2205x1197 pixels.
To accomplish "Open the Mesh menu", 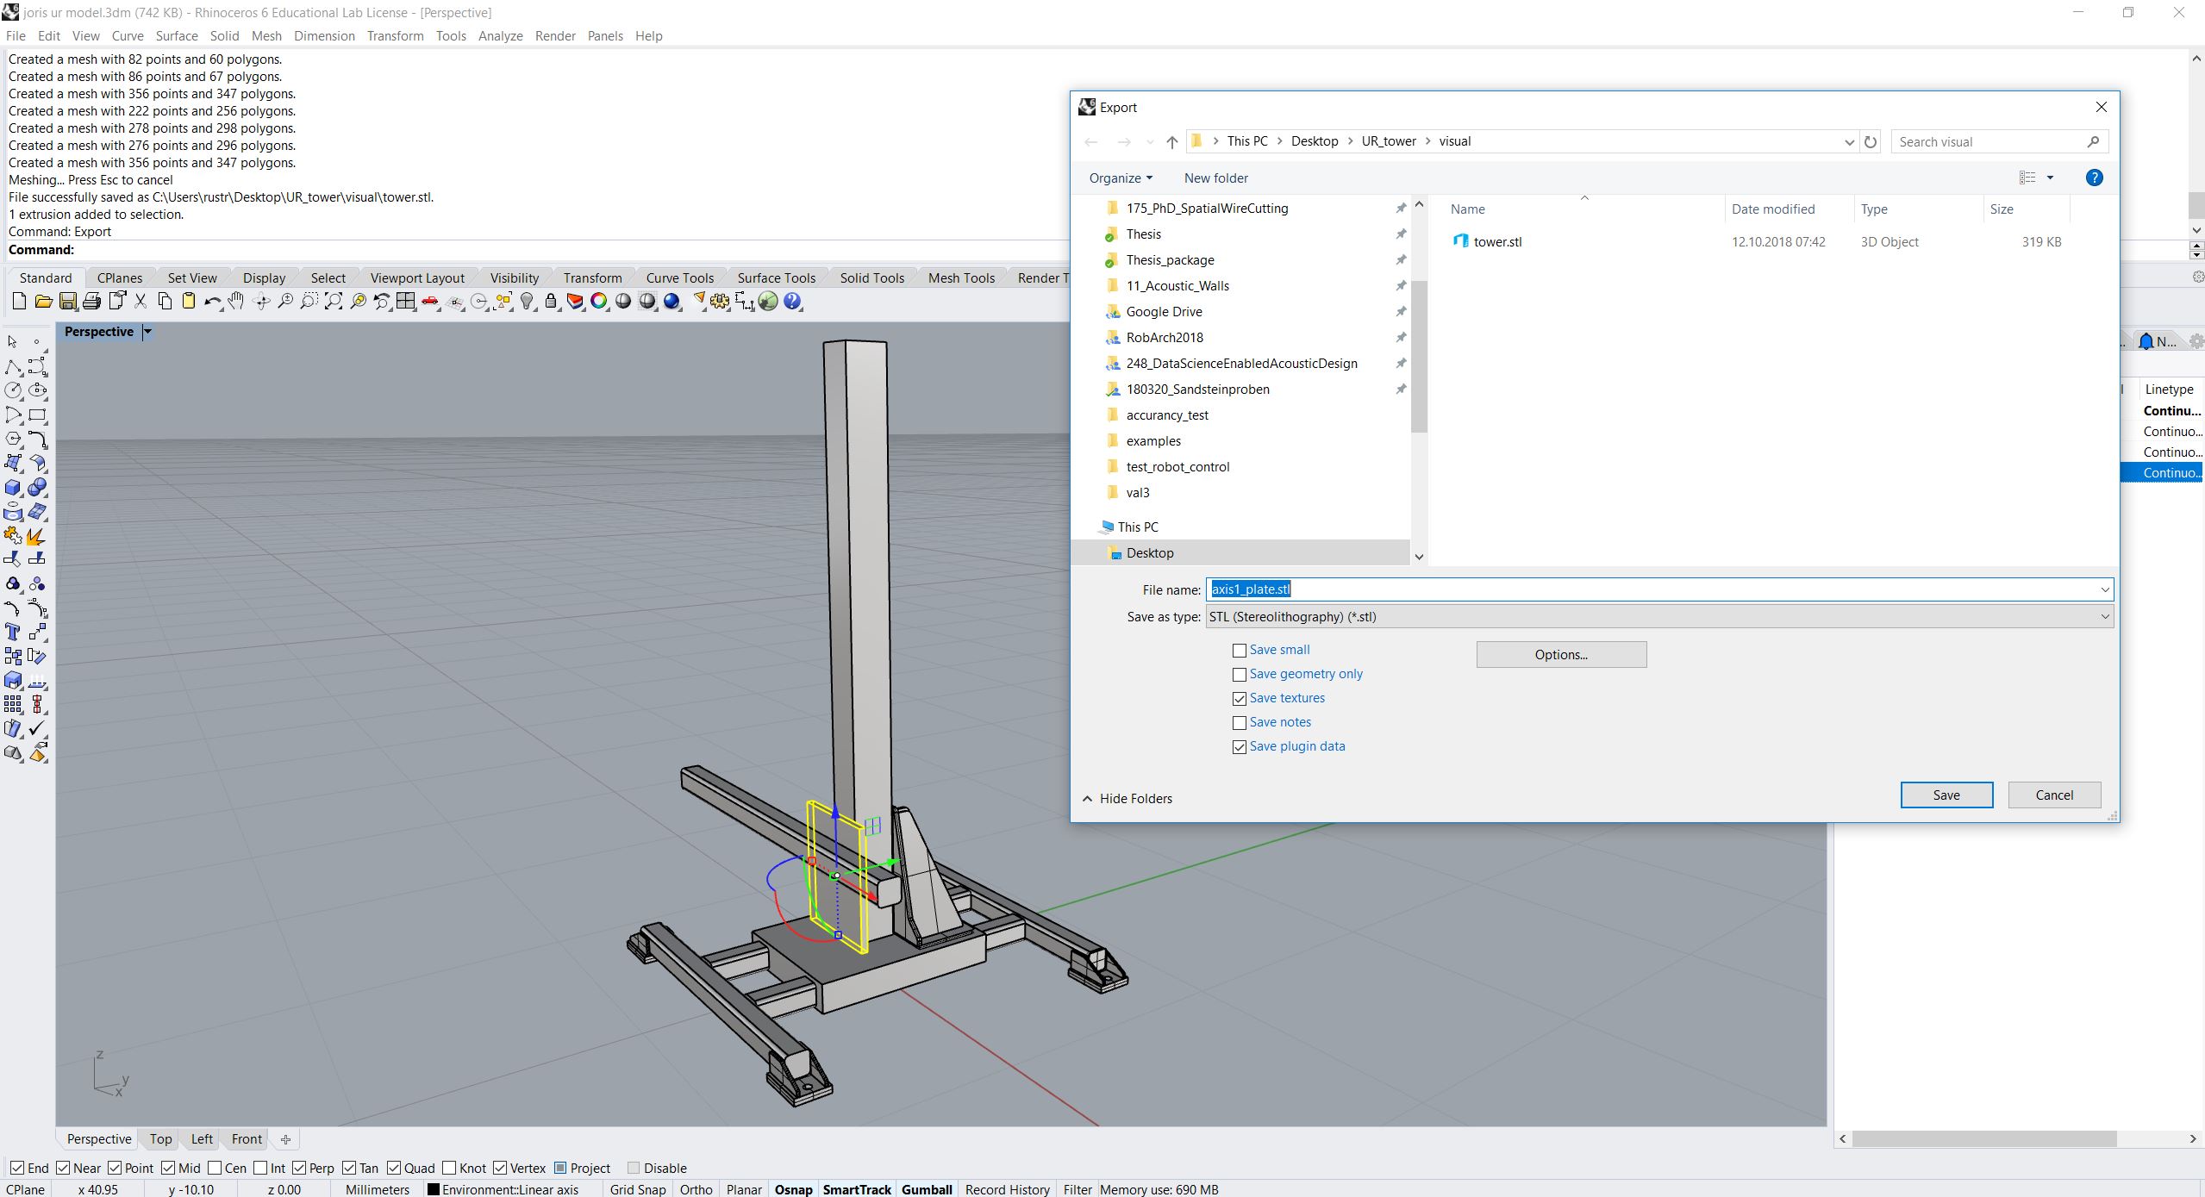I will pos(266,35).
